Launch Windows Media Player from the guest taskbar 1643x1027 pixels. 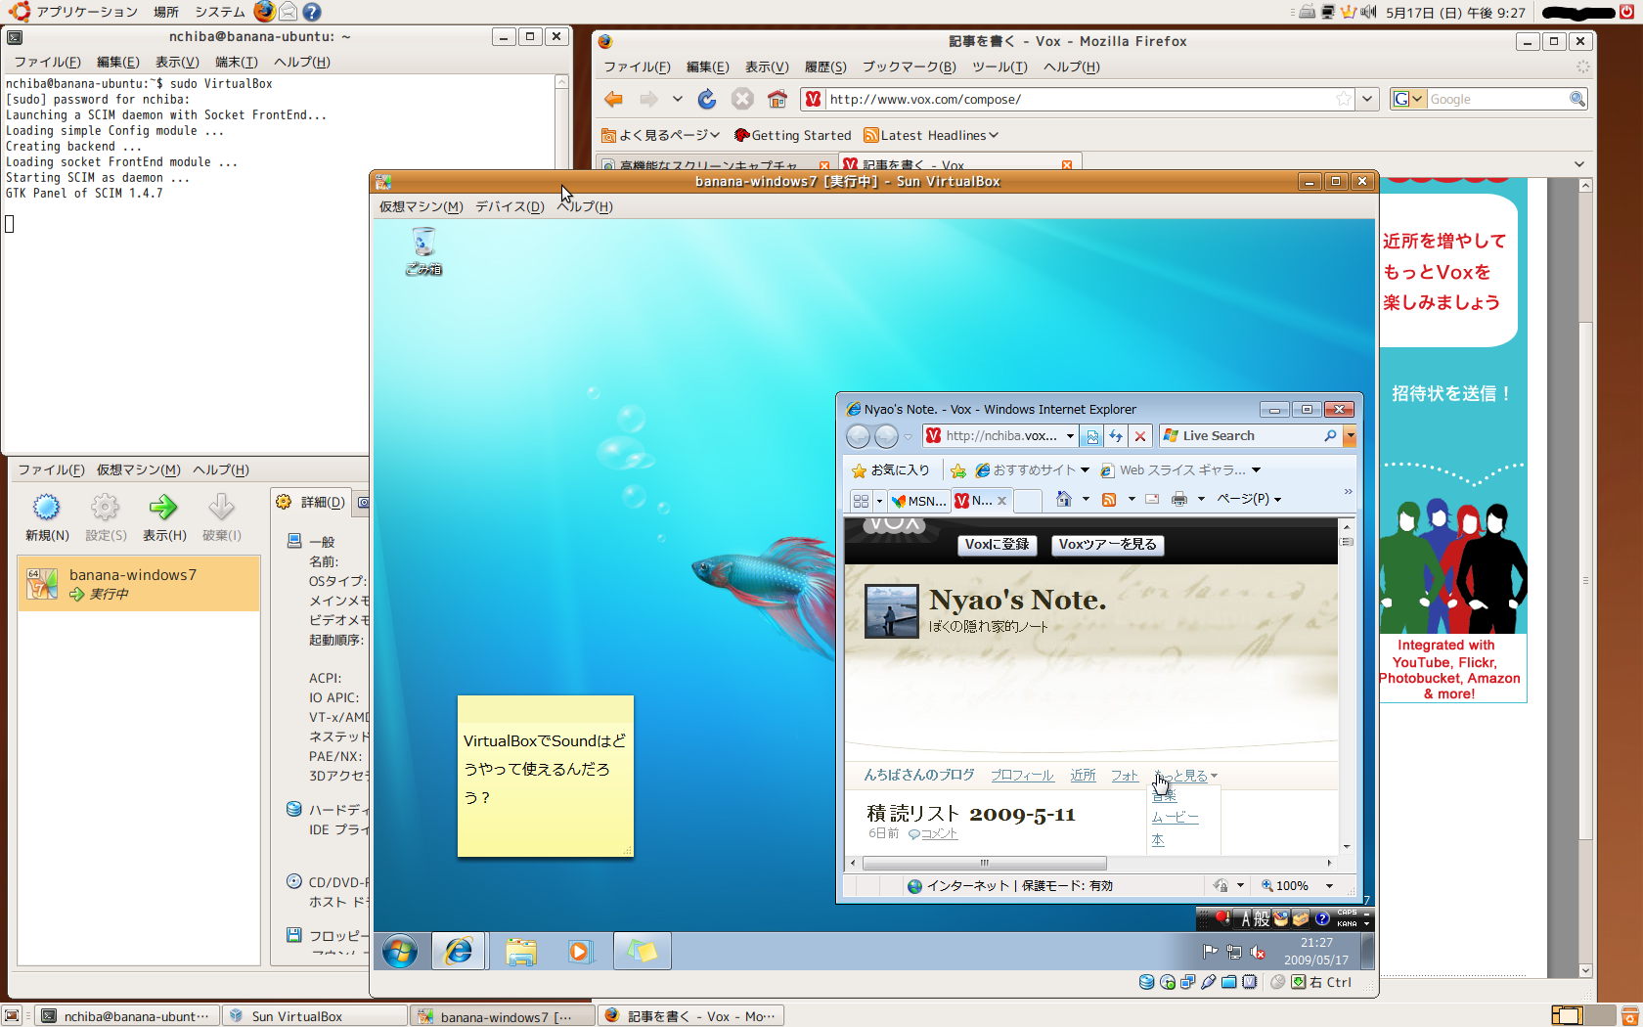[580, 951]
